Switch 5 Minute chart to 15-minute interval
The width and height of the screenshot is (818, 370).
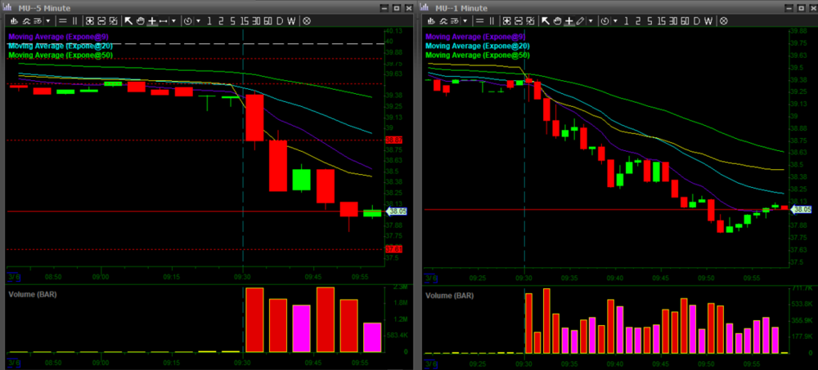(244, 20)
